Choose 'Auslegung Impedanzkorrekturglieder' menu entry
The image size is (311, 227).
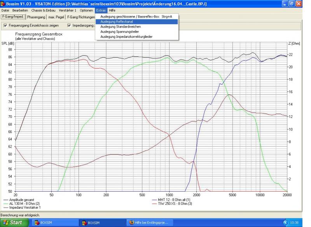click(126, 36)
